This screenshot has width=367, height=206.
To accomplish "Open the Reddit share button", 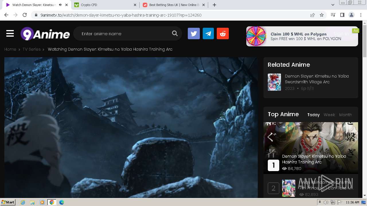I will (x=223, y=33).
